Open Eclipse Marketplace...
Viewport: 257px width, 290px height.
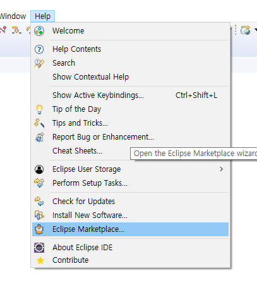point(130,229)
